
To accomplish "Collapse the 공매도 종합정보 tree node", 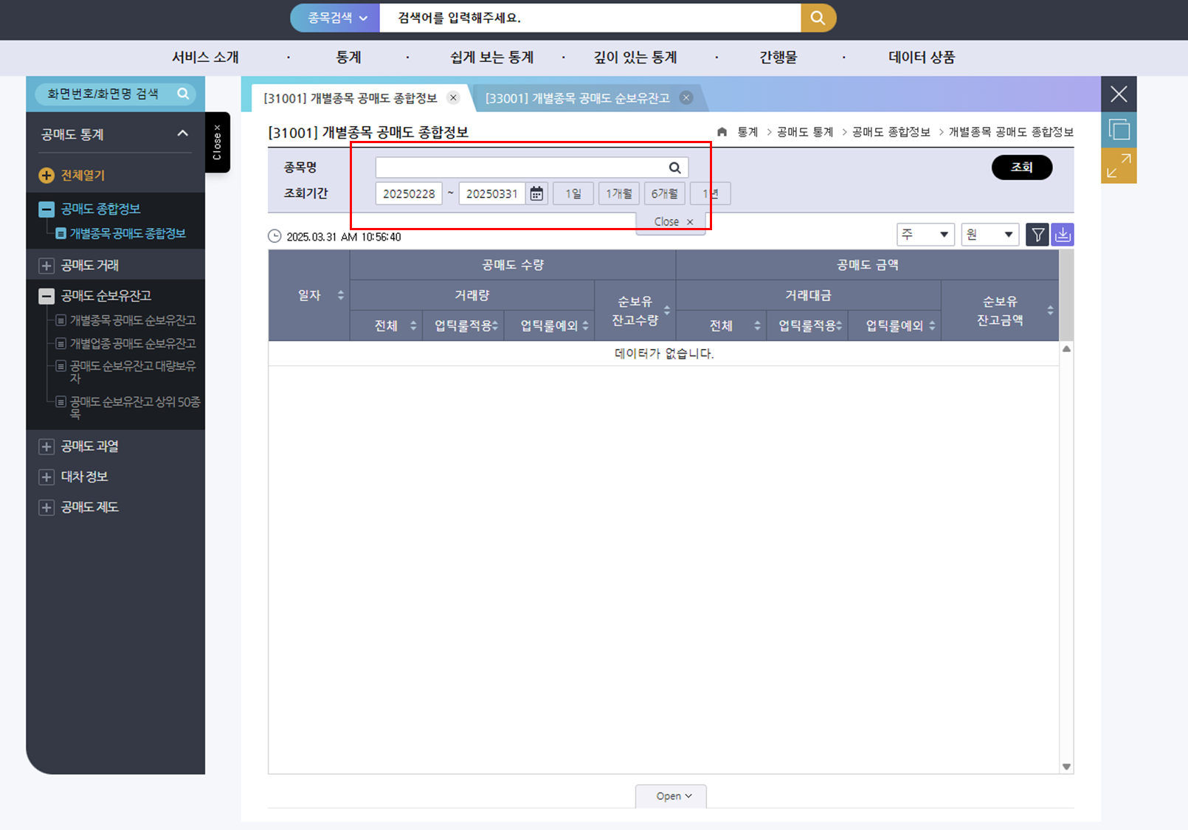I will [46, 209].
